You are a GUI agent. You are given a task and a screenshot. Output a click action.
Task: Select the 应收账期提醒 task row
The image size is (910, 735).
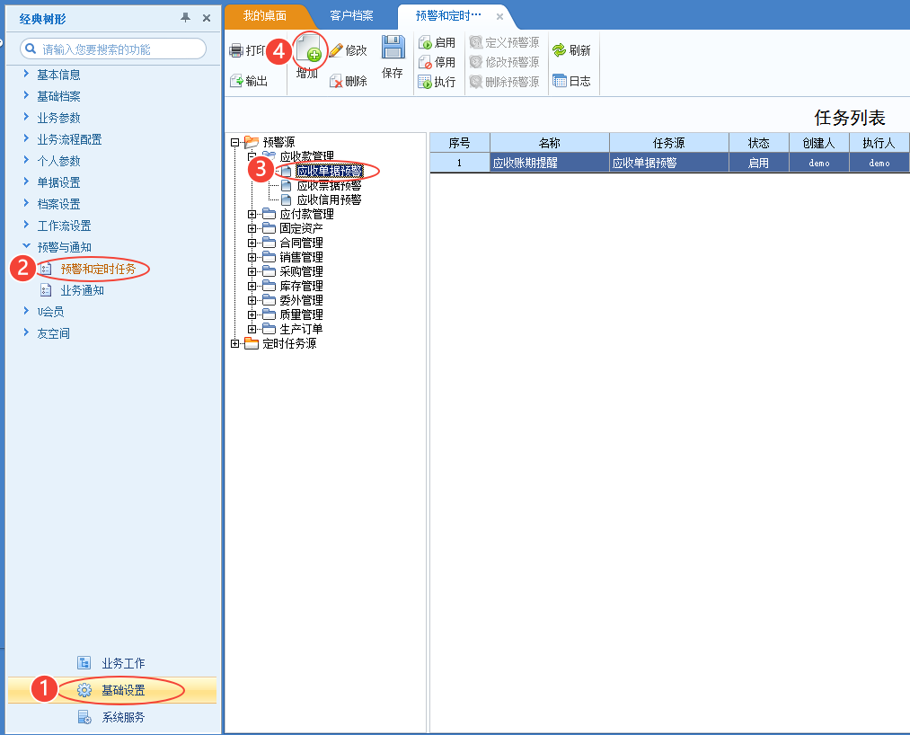click(670, 163)
